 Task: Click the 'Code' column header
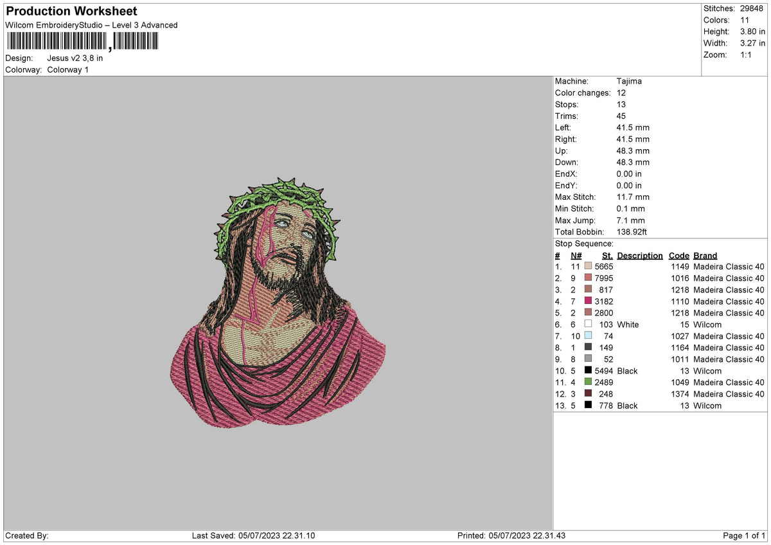point(678,255)
